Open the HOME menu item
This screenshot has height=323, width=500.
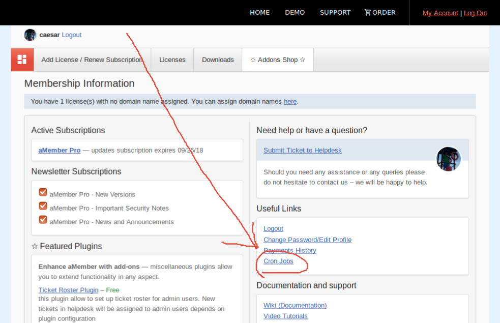point(259,12)
